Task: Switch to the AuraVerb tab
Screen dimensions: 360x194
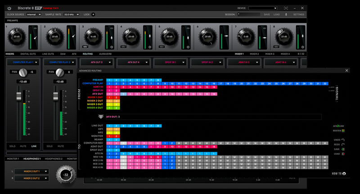Action: pos(105,54)
